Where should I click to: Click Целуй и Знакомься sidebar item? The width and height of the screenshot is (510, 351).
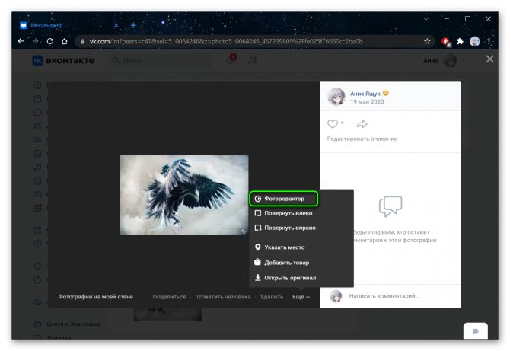73,324
